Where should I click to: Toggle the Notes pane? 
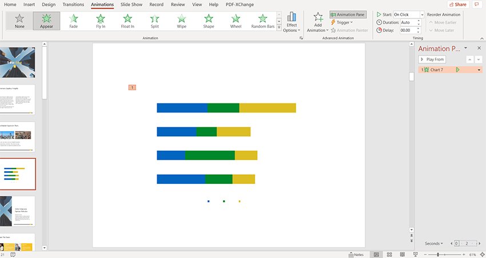(x=356, y=255)
